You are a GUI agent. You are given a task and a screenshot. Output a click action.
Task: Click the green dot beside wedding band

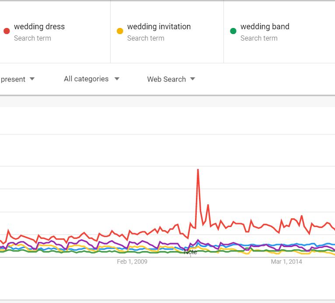(233, 31)
